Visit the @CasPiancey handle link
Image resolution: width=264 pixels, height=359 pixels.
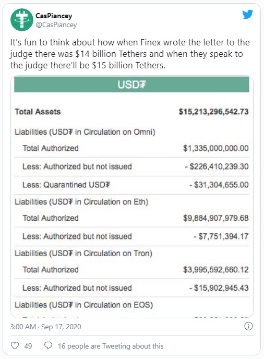56,25
